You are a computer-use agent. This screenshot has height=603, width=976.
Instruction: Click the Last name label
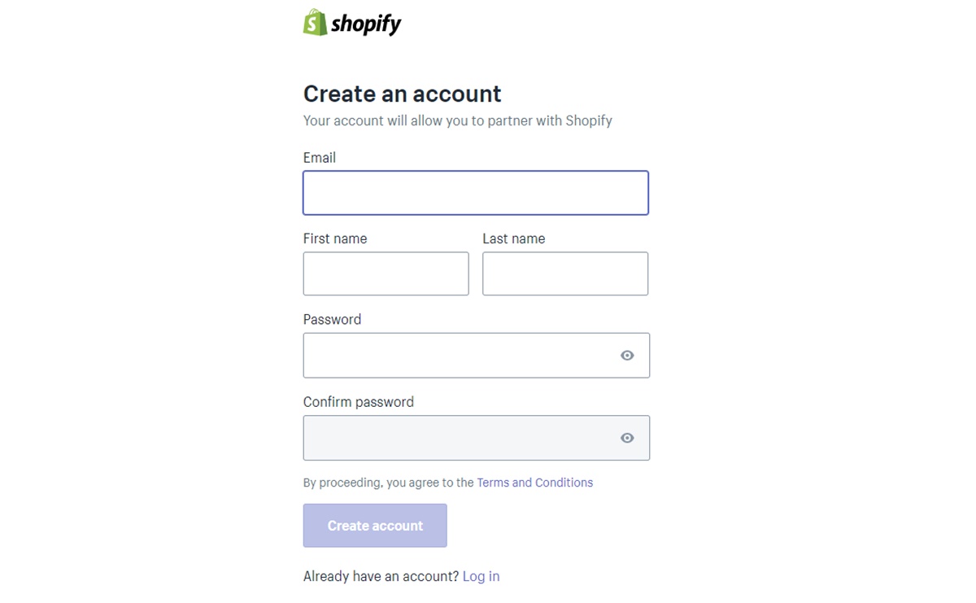(x=514, y=238)
